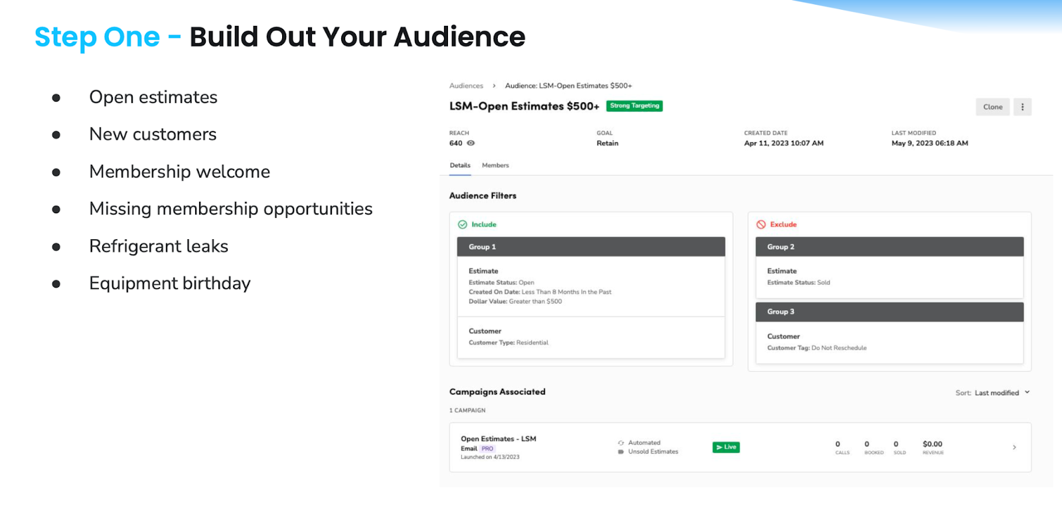Expand the Open Estimates - LSM campaign row
The width and height of the screenshot is (1062, 526).
tap(1015, 447)
